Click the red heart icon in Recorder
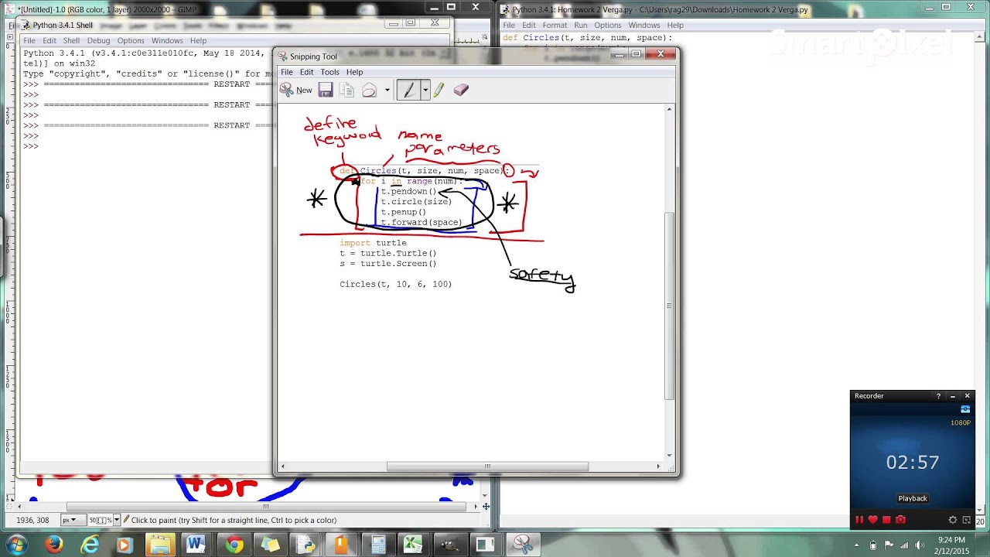The height and width of the screenshot is (557, 990). coord(872,520)
